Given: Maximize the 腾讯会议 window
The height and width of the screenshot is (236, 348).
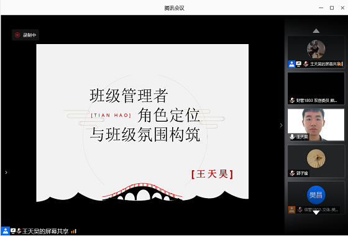Looking at the screenshot, I should tap(332, 8).
